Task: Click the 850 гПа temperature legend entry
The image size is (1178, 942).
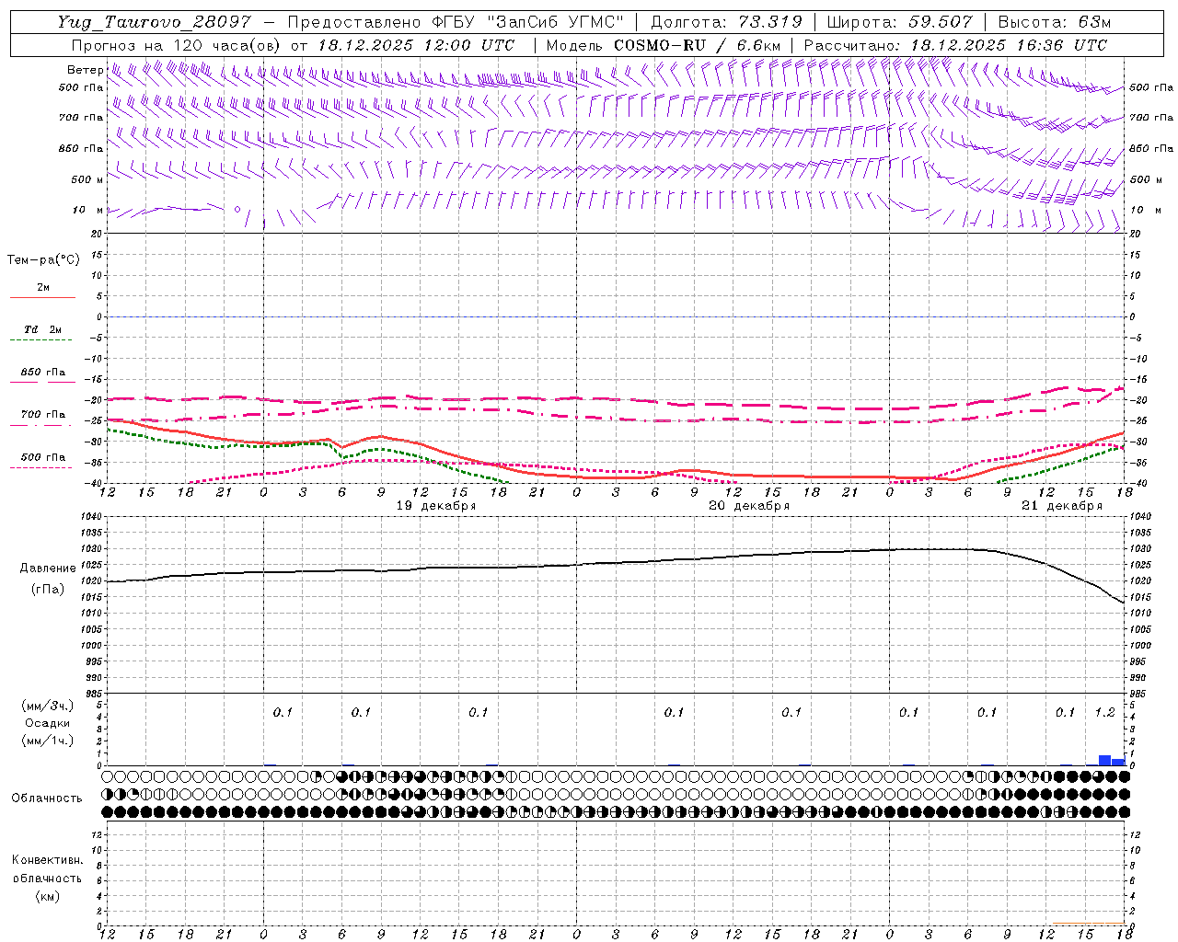Action: (x=42, y=373)
